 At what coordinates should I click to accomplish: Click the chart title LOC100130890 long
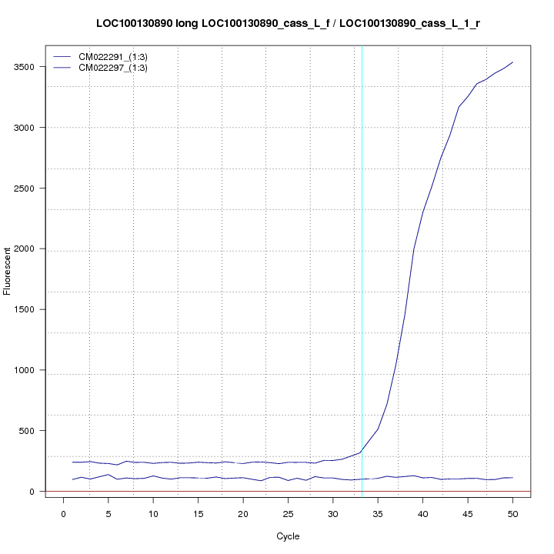tap(288, 24)
